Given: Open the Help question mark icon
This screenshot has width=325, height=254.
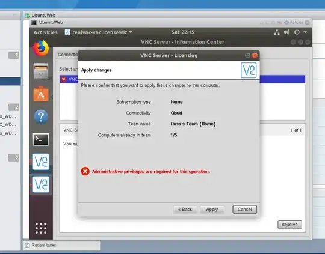Looking at the screenshot, I should (41, 117).
